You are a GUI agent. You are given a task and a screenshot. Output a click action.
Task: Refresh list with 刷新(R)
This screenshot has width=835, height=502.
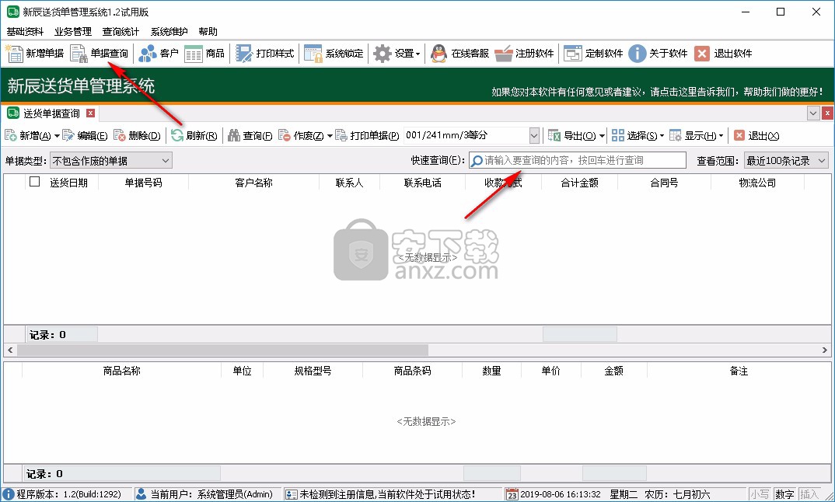click(x=194, y=136)
